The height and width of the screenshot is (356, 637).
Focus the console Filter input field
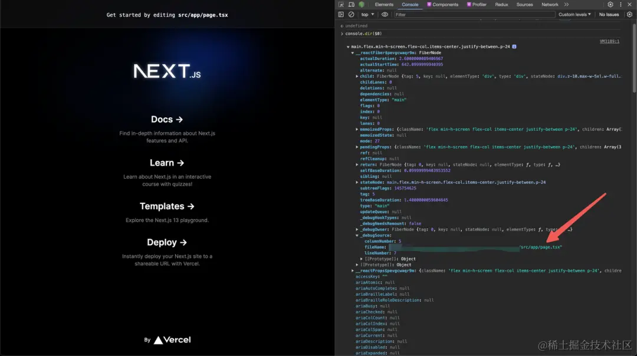pyautogui.click(x=474, y=14)
